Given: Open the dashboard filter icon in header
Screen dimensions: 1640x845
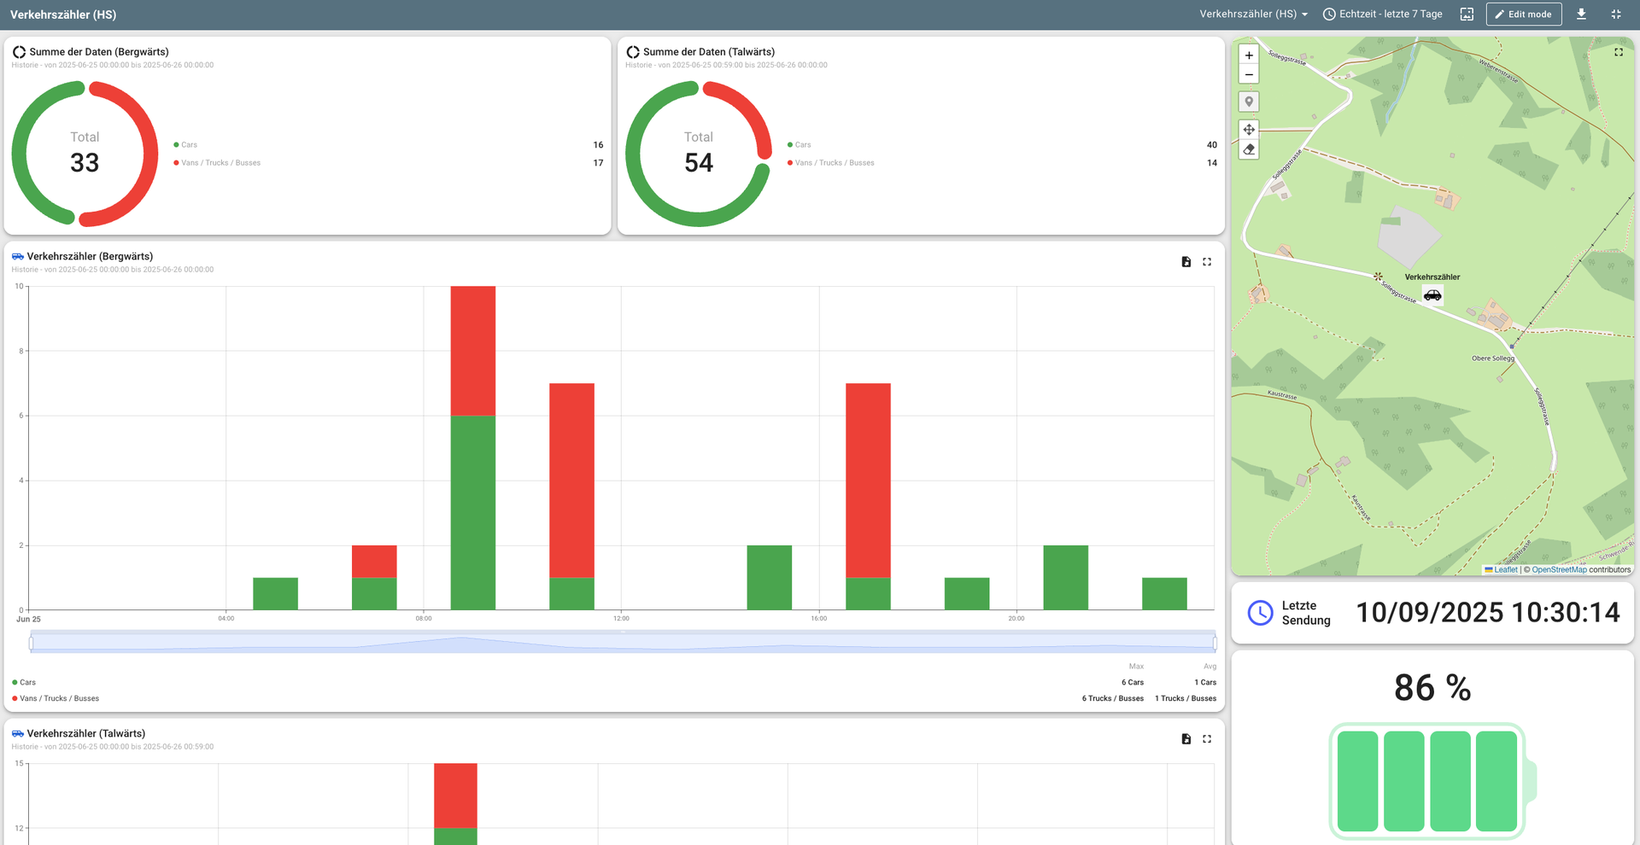Looking at the screenshot, I should click(x=1467, y=15).
